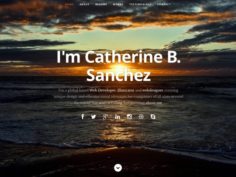Go to the Home nav item
Viewport: 236px width, 177px height.
pos(69,4)
